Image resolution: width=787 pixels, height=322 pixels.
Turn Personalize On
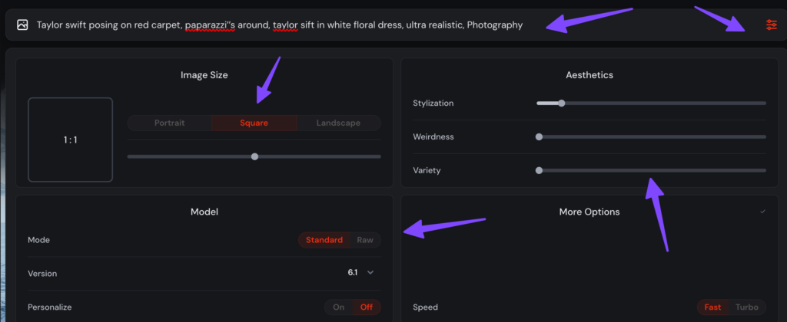[338, 307]
